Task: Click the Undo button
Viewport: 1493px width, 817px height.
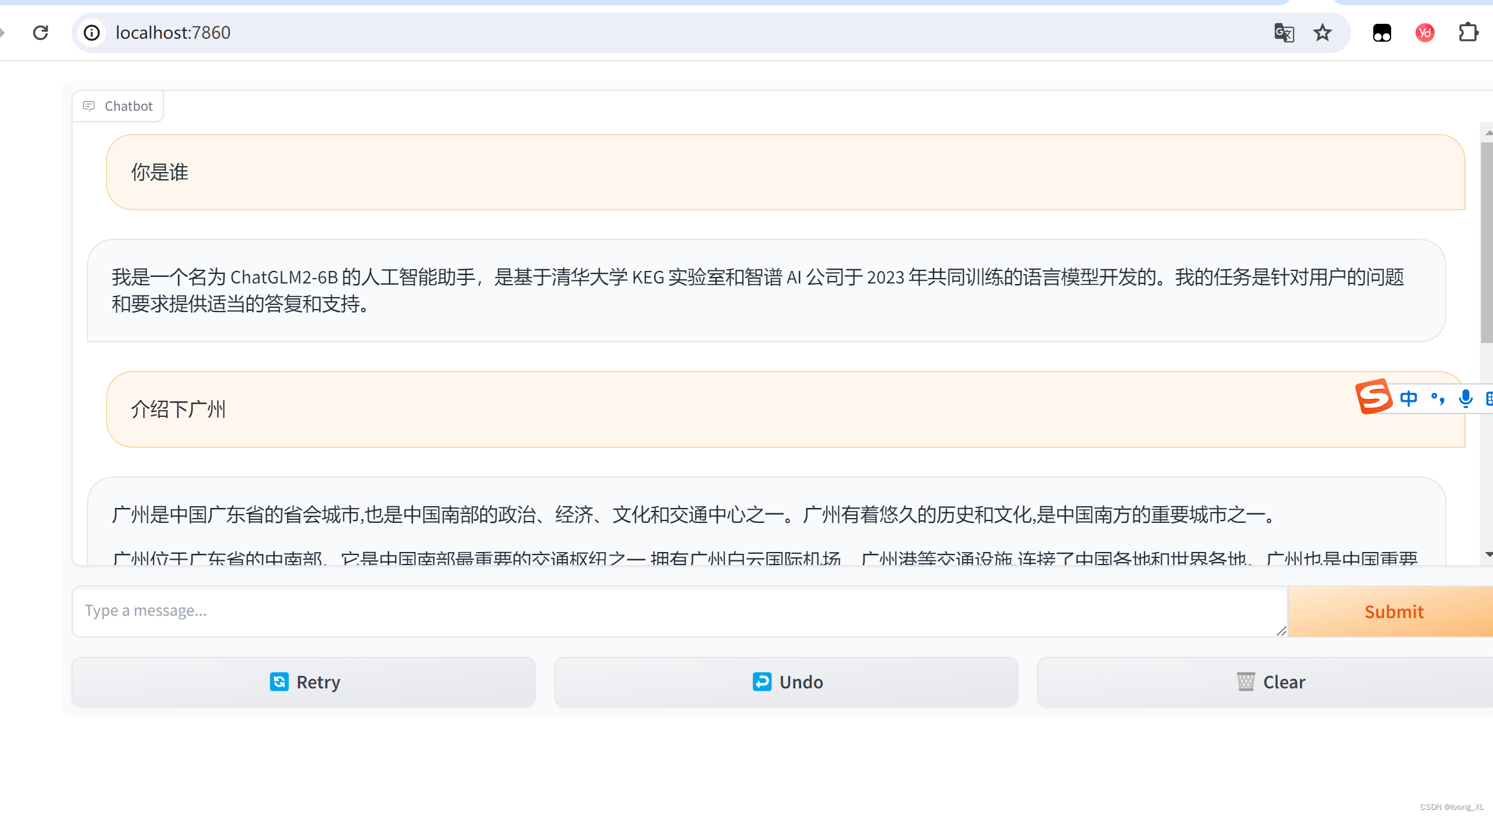Action: pyautogui.click(x=786, y=682)
